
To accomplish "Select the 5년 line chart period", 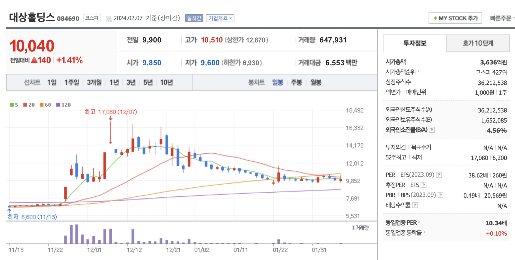I will point(148,83).
